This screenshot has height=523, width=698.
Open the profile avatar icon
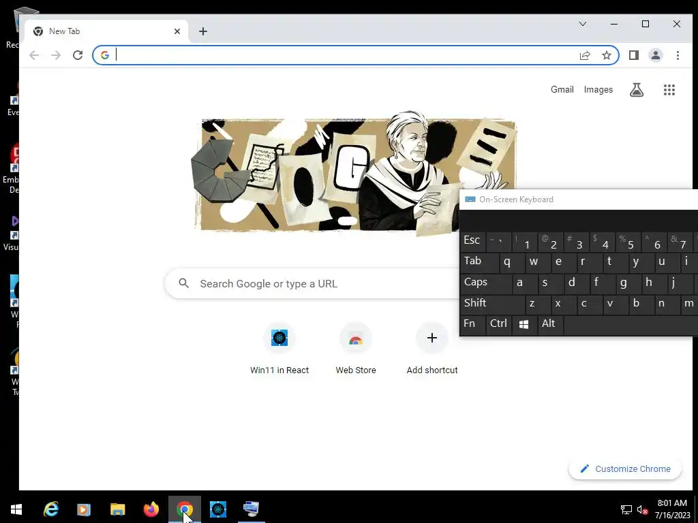click(656, 55)
